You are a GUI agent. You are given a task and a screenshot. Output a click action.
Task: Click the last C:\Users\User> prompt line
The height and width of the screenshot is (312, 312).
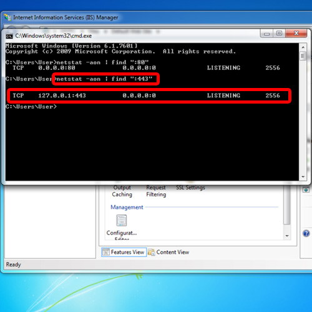tap(31, 107)
